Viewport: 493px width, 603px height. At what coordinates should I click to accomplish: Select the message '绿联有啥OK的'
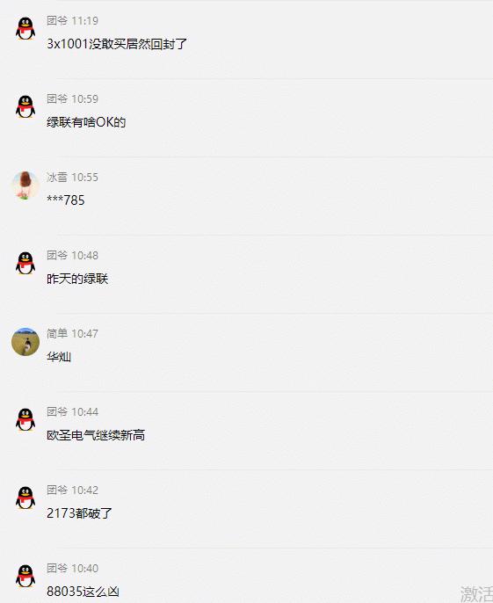pyautogui.click(x=86, y=122)
